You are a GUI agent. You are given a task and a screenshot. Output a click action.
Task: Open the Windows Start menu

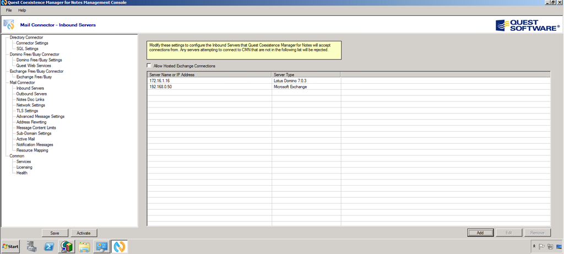10,246
